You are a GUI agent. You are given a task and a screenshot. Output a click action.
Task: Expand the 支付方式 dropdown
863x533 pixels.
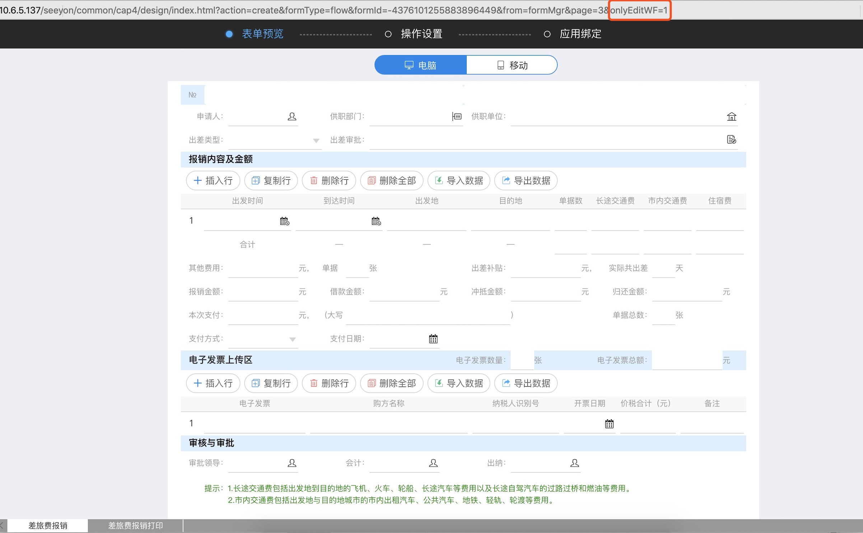click(293, 339)
